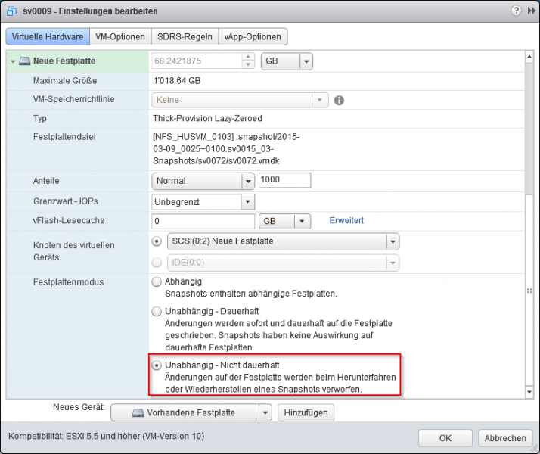Open the Neues Gerät dropdown arrow
Image resolution: width=540 pixels, height=454 pixels.
coord(265,412)
